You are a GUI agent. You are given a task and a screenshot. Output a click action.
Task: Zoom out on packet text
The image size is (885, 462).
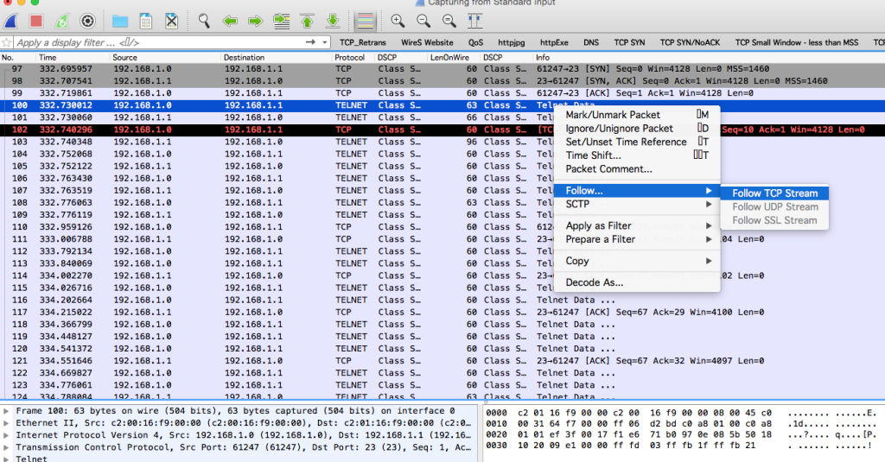point(423,22)
